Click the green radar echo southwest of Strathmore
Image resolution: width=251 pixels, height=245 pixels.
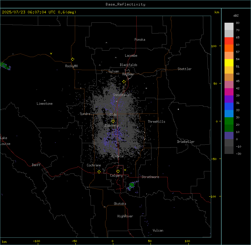coord(131,185)
